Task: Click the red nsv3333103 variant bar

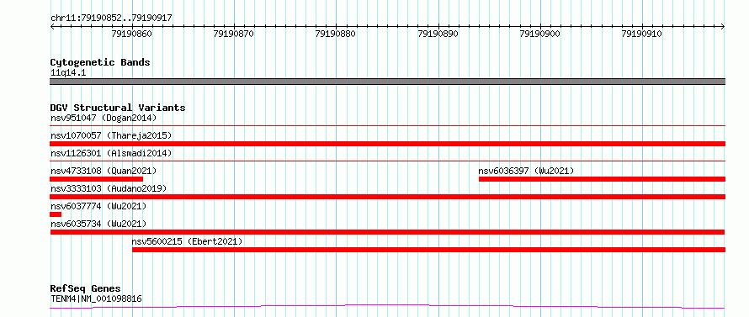Action: point(387,197)
